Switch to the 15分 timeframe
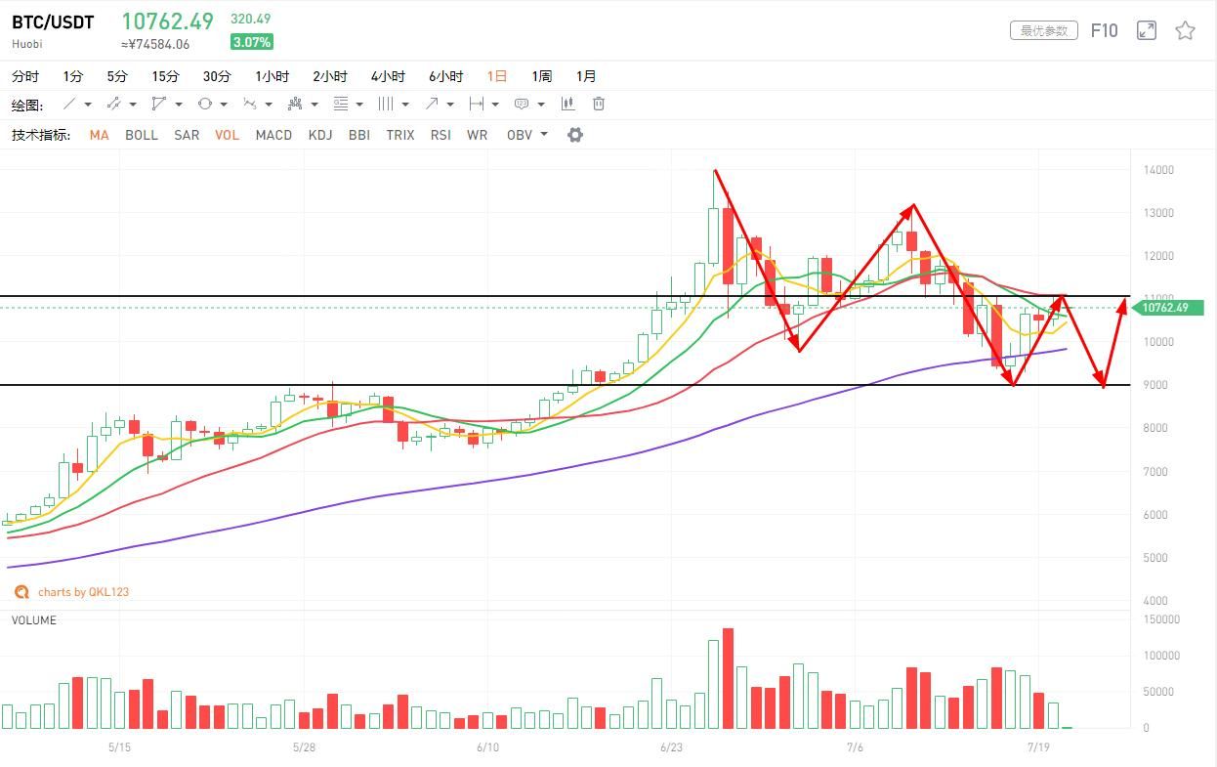Screen dimensions: 1217x767 tap(165, 76)
